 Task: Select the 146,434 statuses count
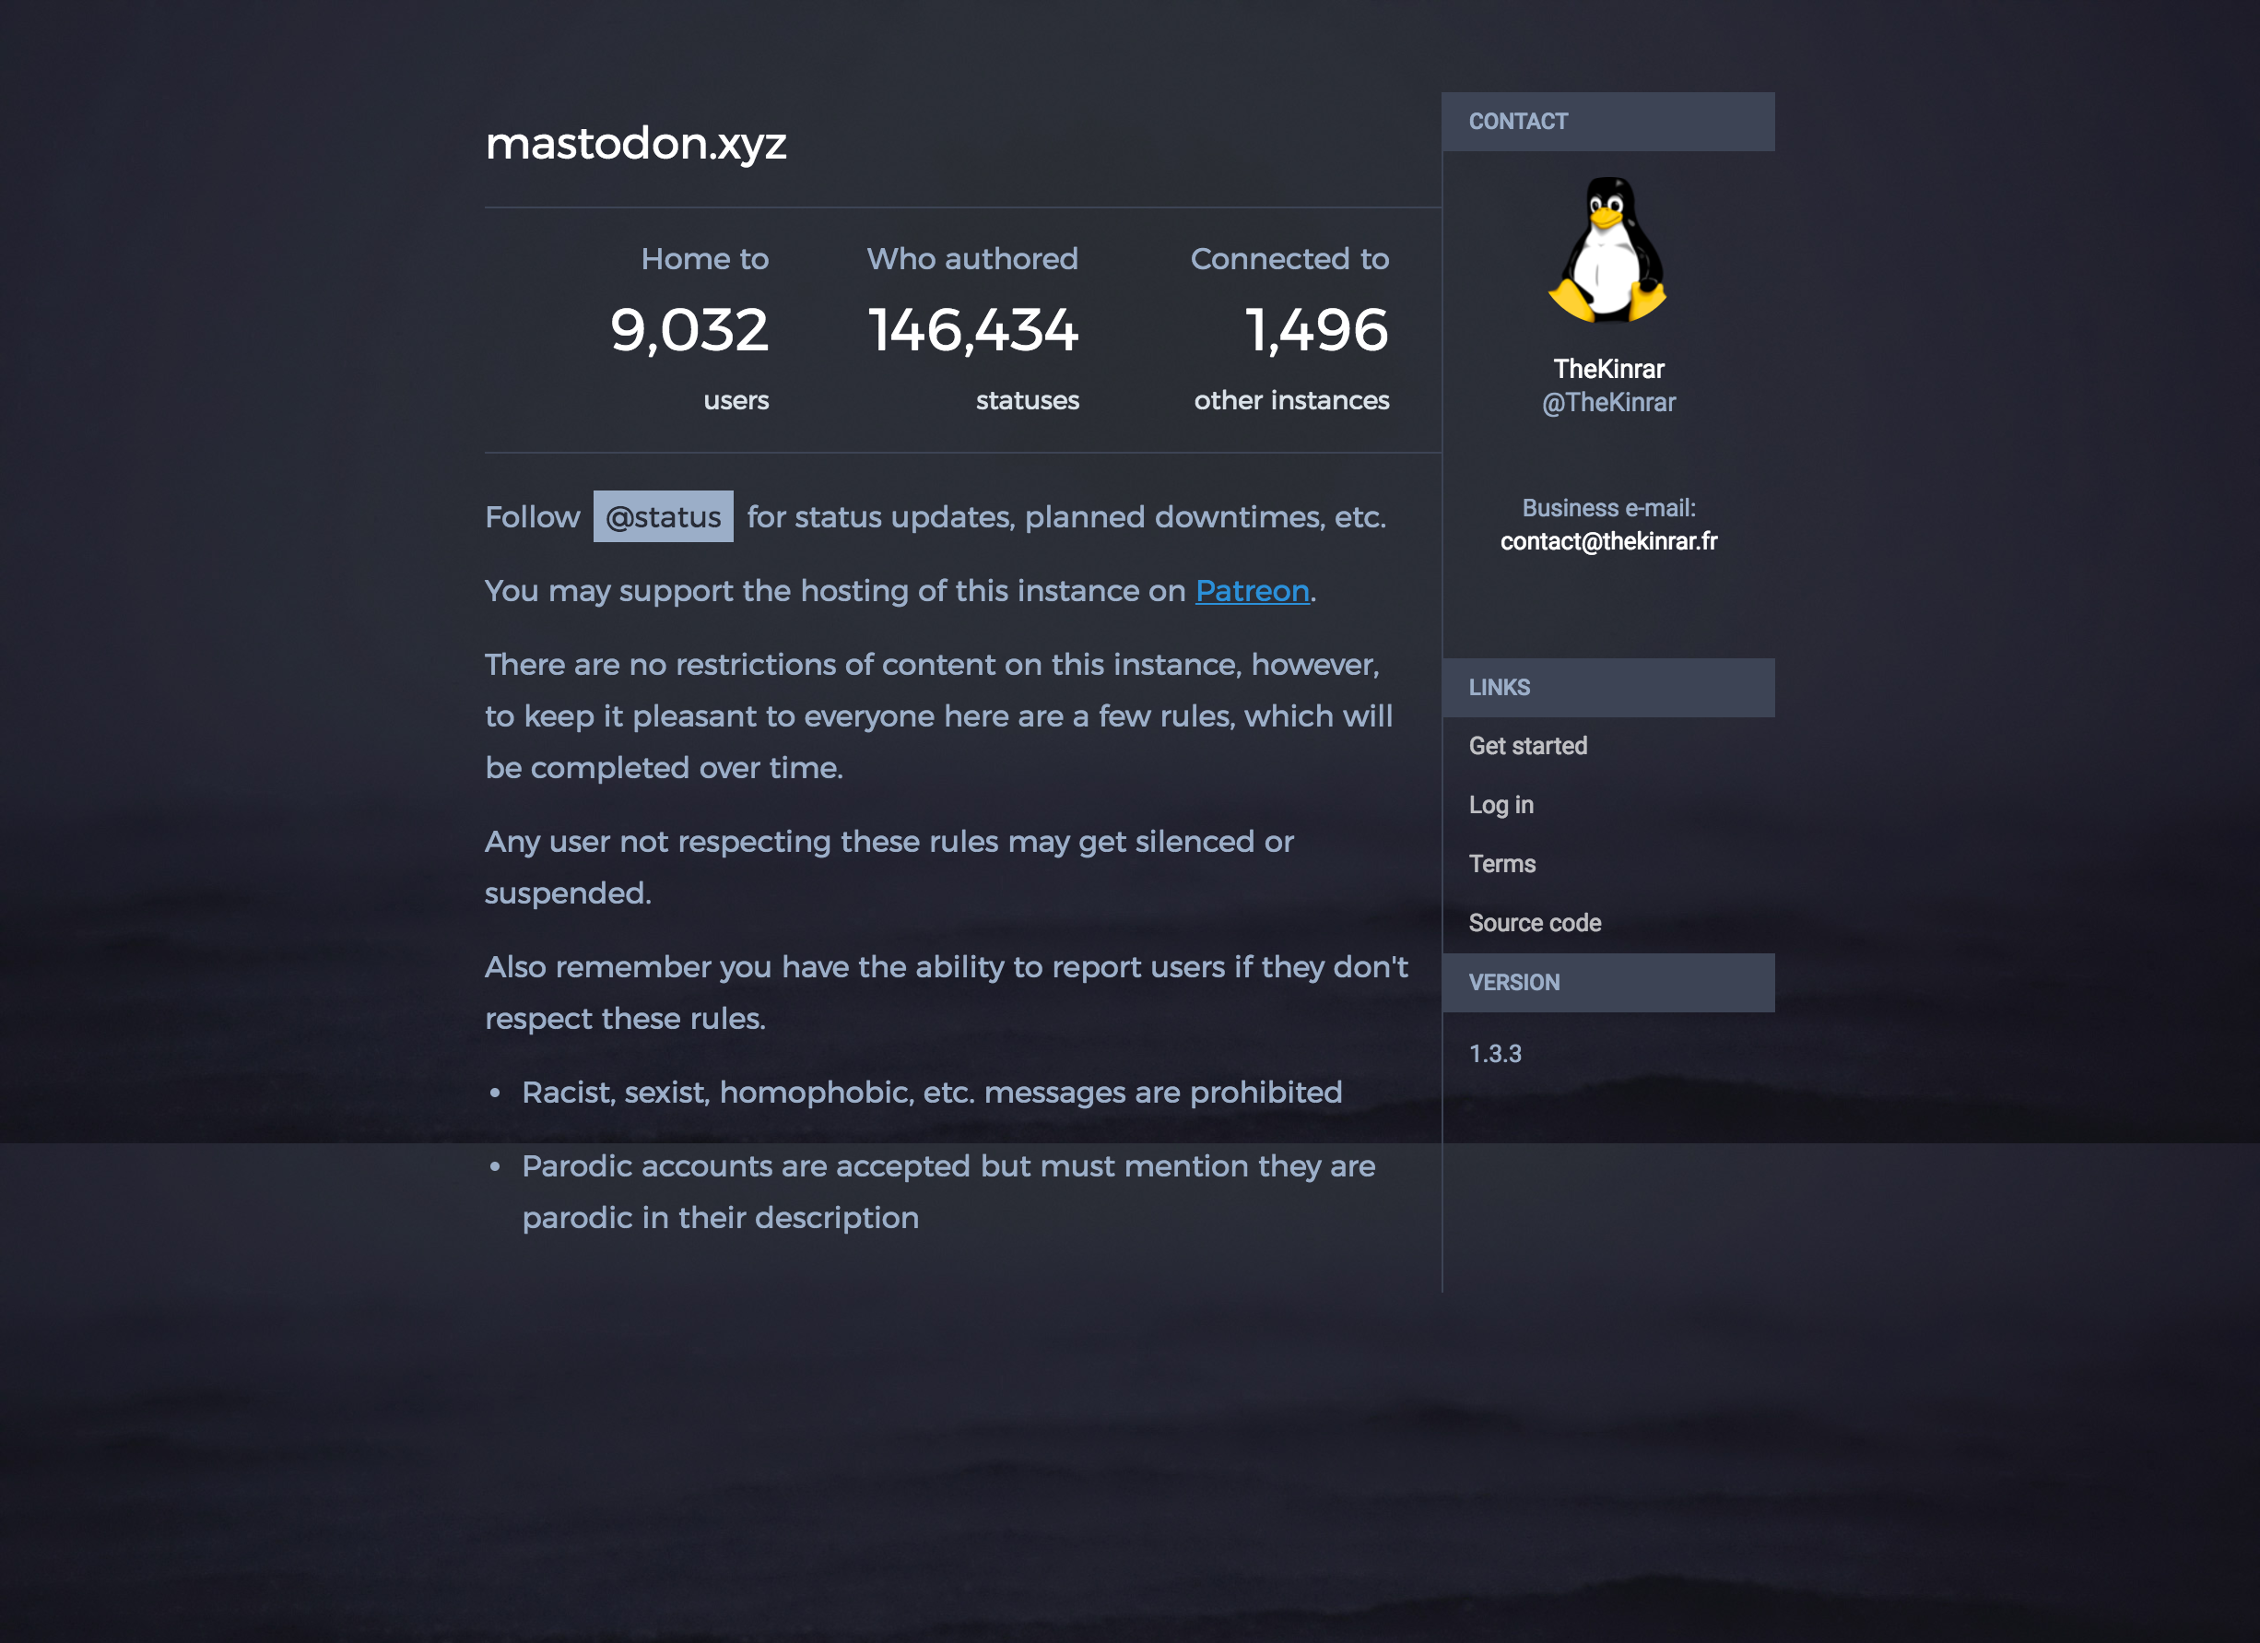click(x=972, y=330)
